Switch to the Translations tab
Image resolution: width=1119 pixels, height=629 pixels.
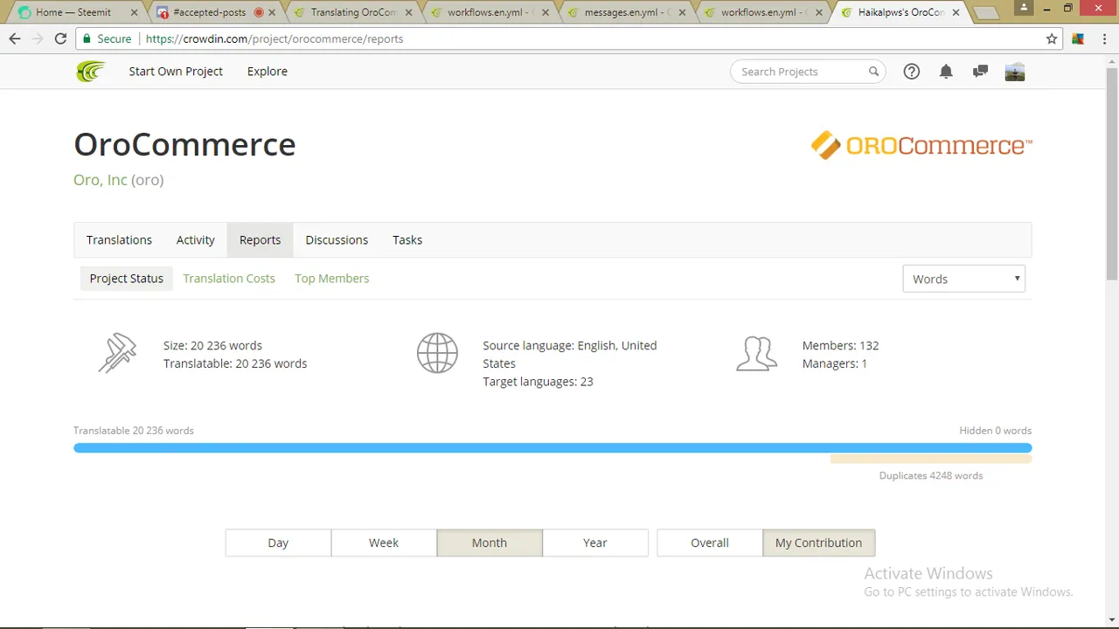[119, 239]
